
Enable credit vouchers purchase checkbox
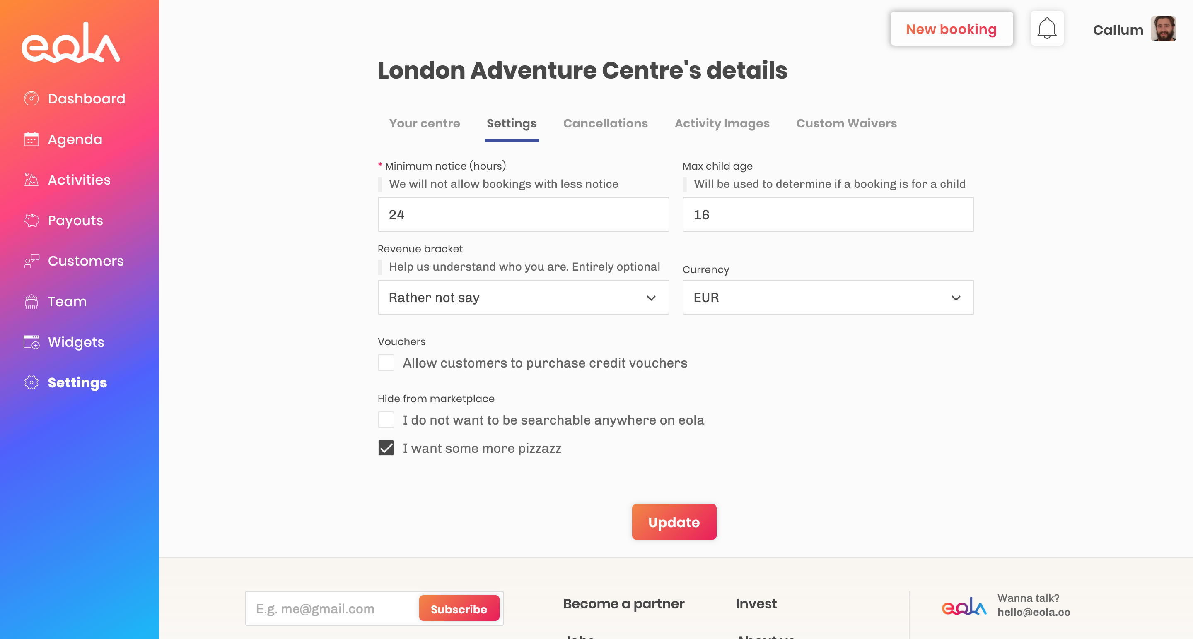[386, 363]
